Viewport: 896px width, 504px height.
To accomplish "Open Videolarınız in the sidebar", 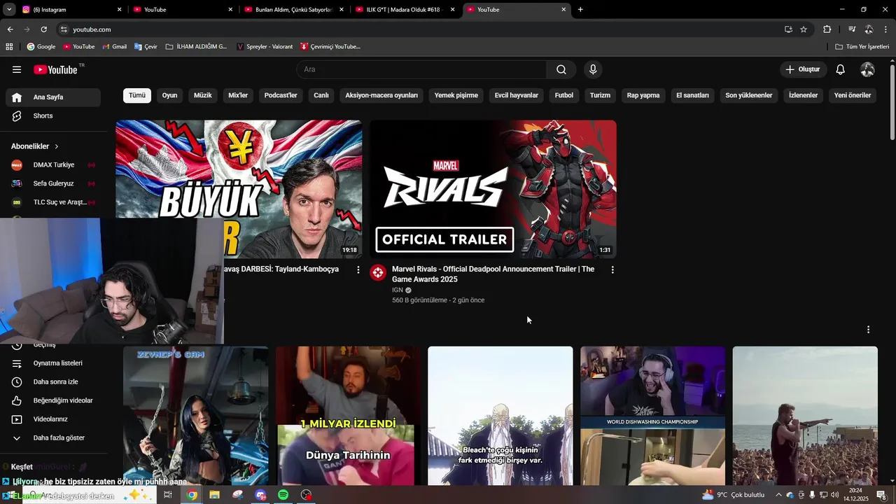I will point(53,419).
